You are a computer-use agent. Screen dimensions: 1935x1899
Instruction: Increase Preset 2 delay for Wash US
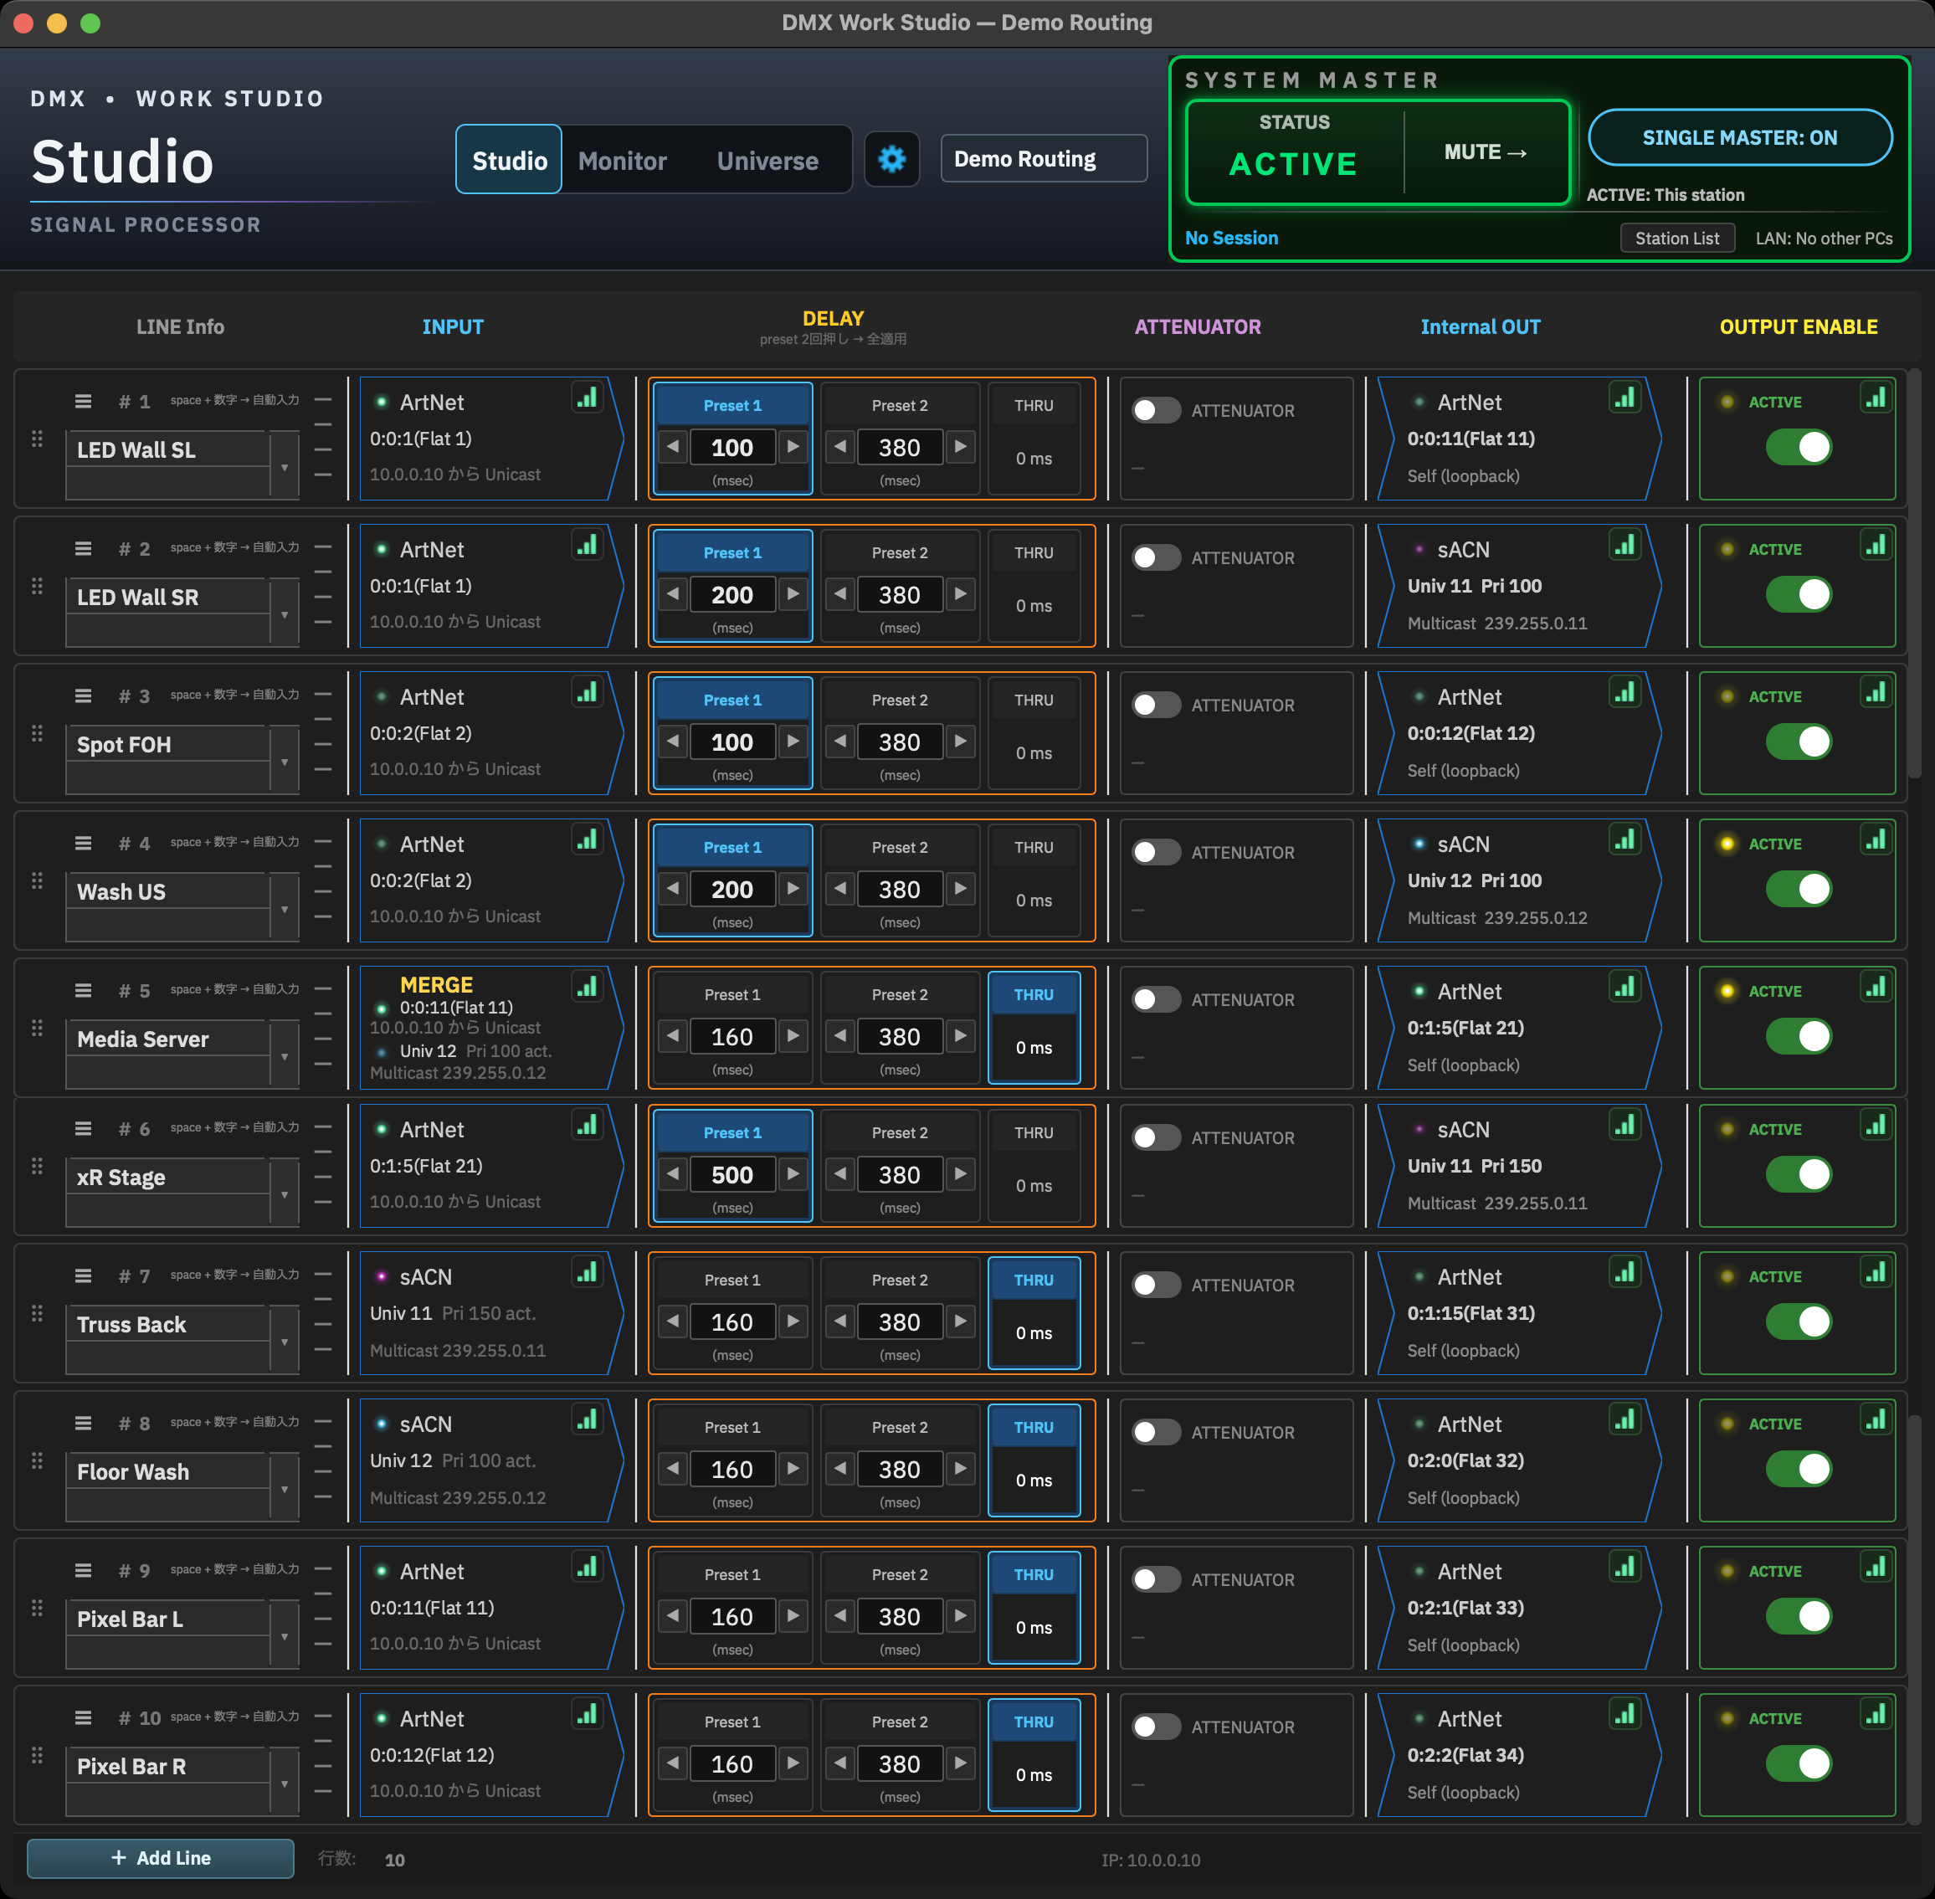961,889
